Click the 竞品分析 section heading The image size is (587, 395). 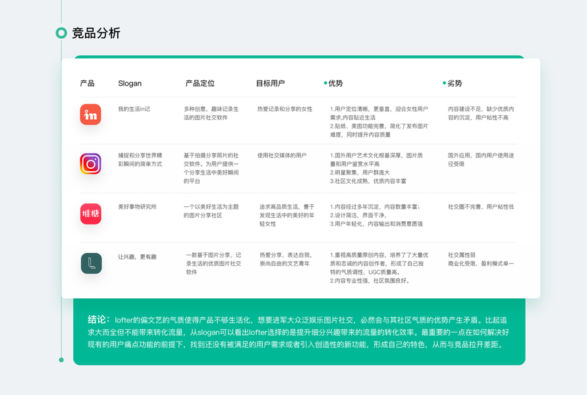96,33
